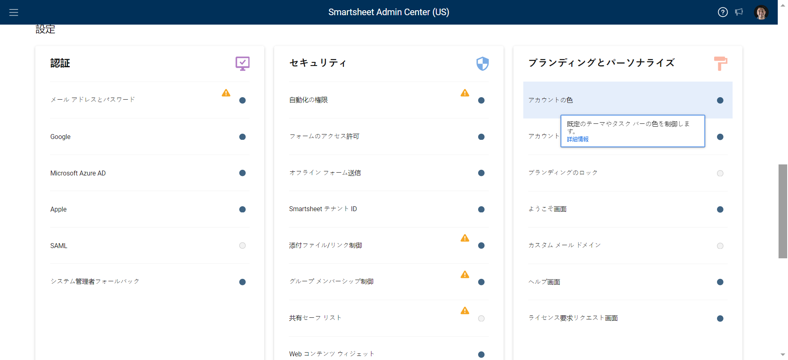Open the Google authentication setting

coord(150,137)
